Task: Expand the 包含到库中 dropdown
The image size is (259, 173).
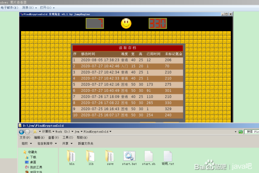Action: (x=47, y=144)
